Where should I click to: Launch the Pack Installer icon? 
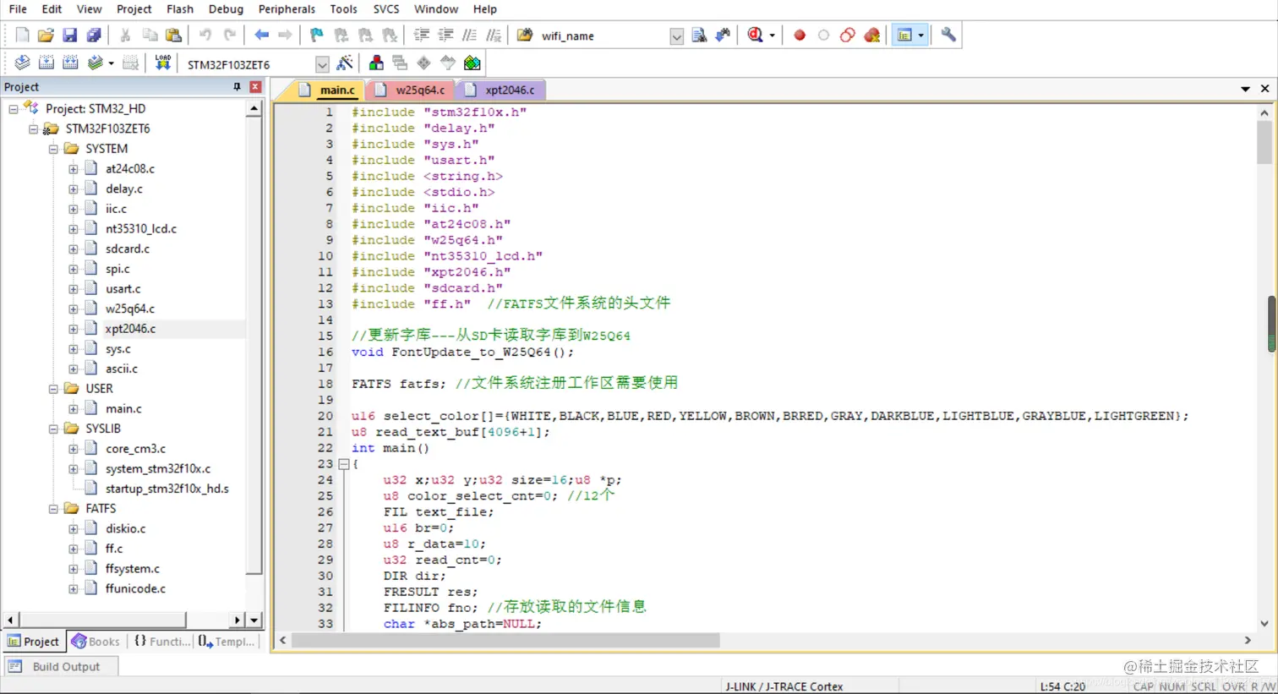click(472, 63)
